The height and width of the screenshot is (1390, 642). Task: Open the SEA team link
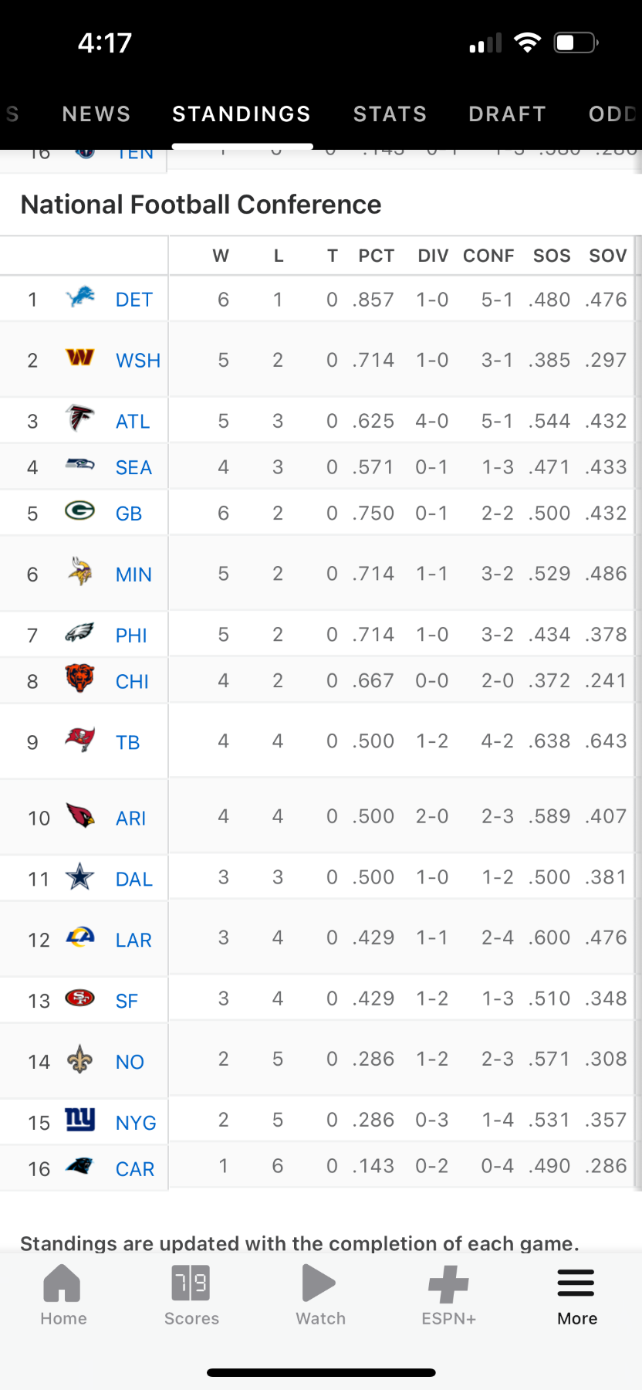tap(133, 467)
